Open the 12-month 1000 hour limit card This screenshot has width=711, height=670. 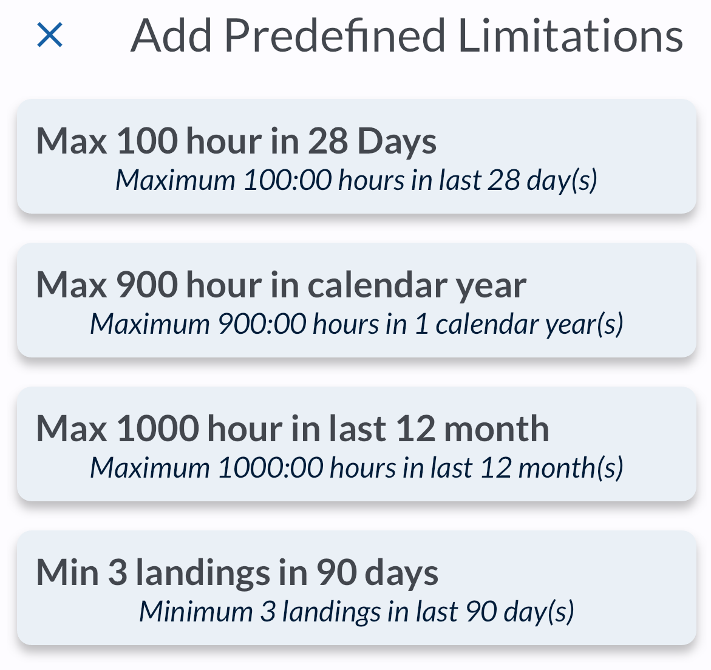[x=356, y=444]
